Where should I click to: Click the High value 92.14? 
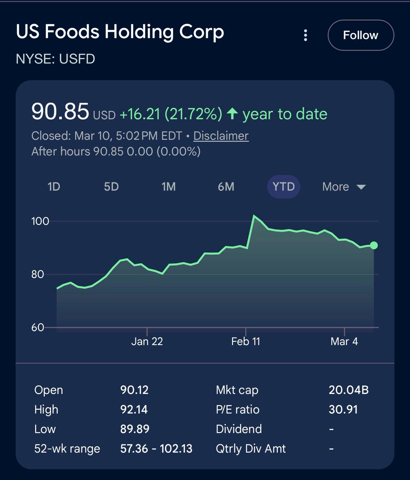(134, 410)
